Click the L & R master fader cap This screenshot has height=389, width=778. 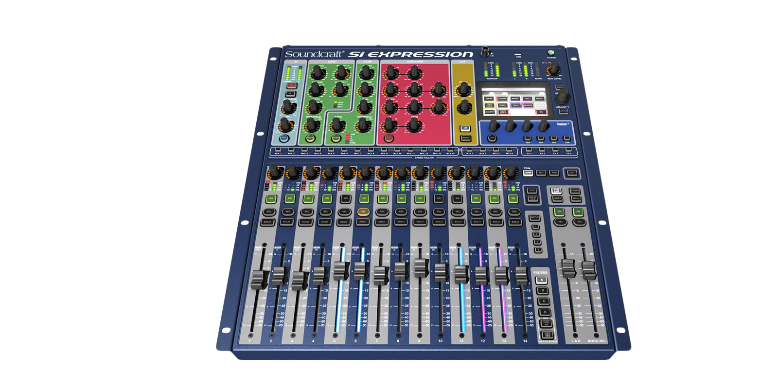click(568, 268)
